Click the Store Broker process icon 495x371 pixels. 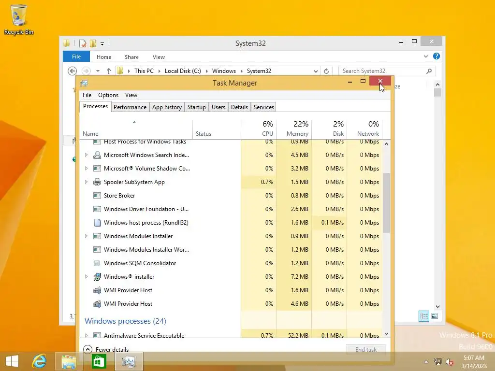pos(97,196)
